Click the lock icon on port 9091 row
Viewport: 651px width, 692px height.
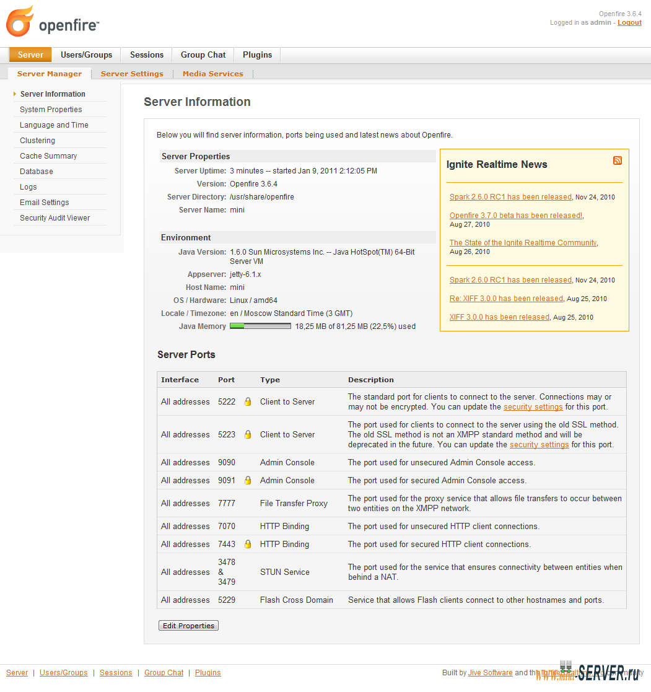(248, 480)
